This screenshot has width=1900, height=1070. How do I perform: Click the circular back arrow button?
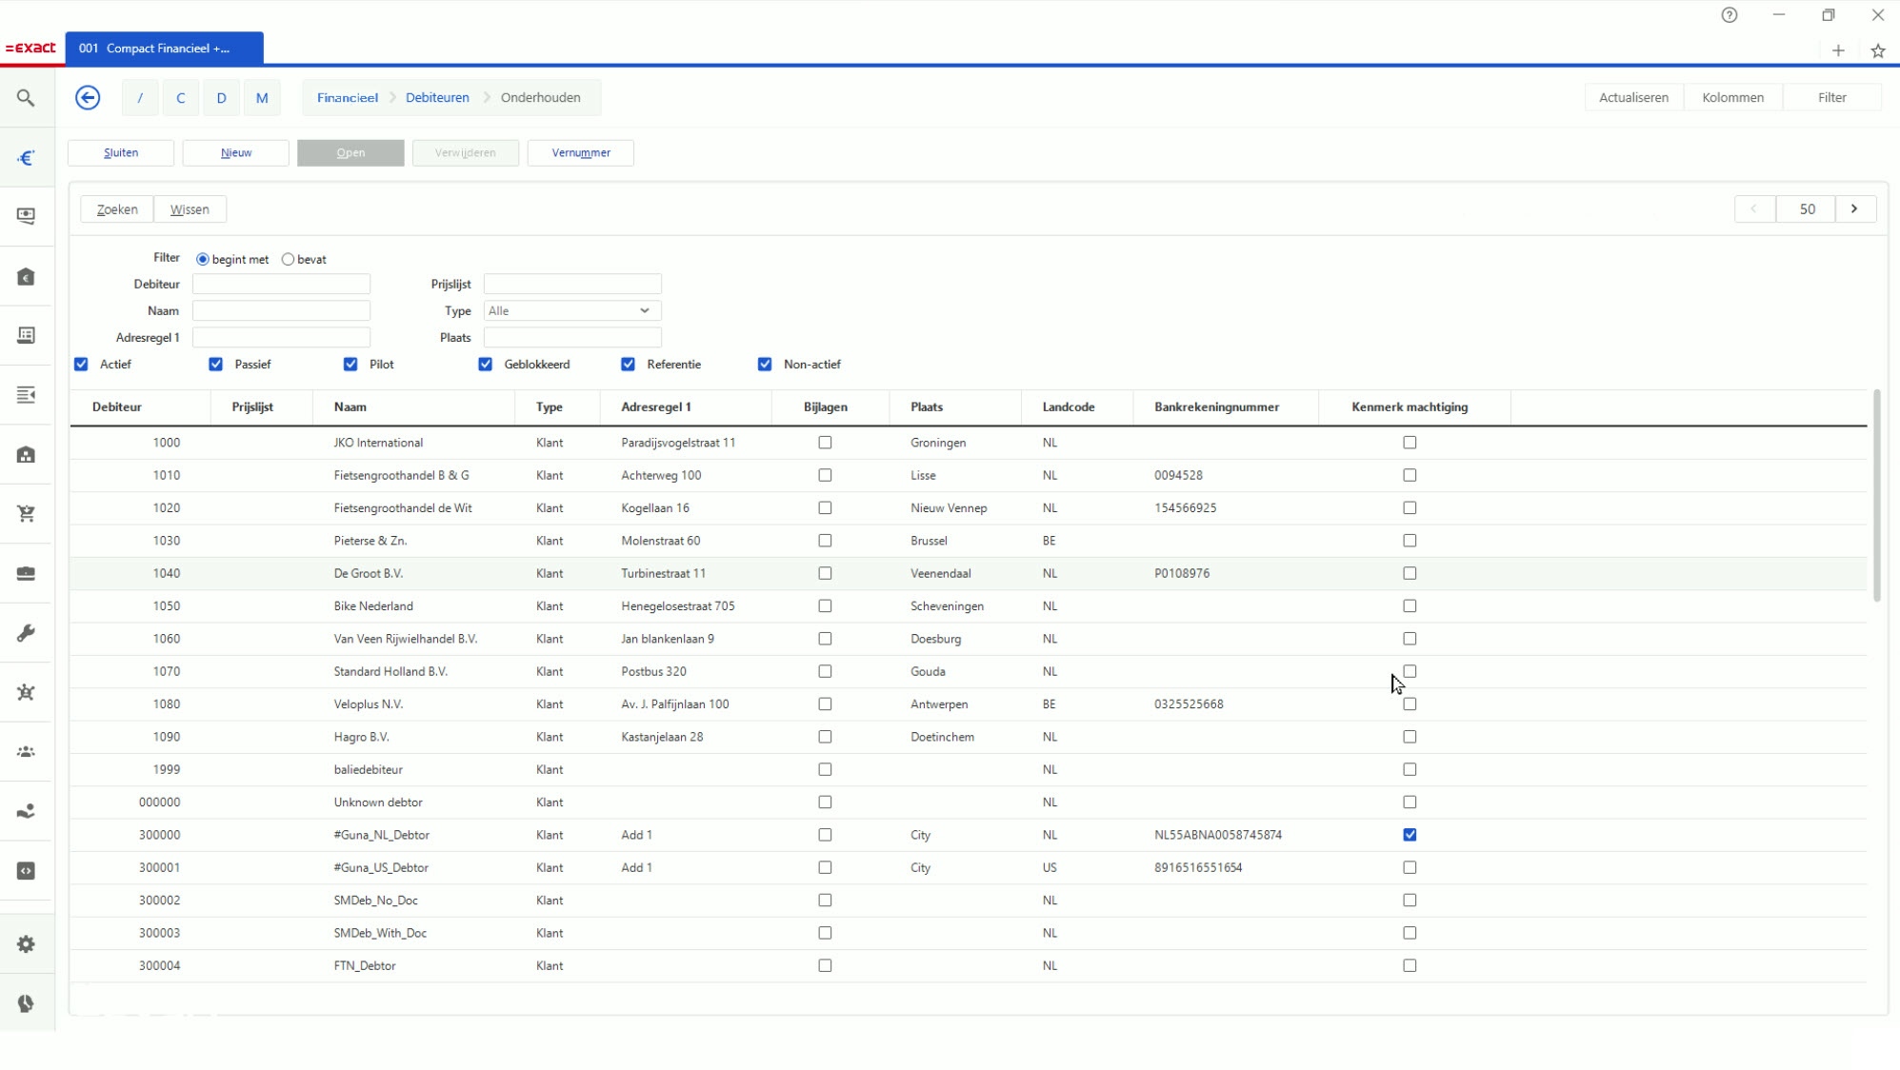click(88, 97)
